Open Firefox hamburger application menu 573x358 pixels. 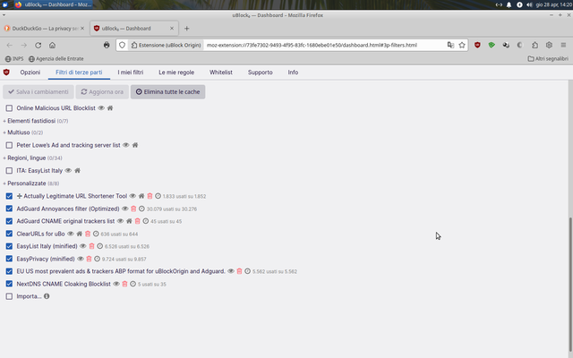pos(563,46)
